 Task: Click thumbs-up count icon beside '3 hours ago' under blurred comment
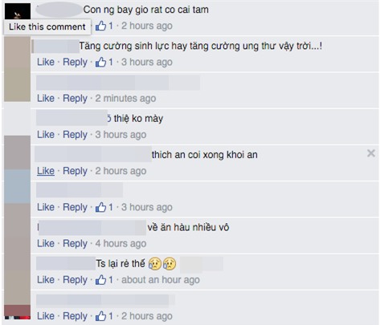click(x=100, y=207)
